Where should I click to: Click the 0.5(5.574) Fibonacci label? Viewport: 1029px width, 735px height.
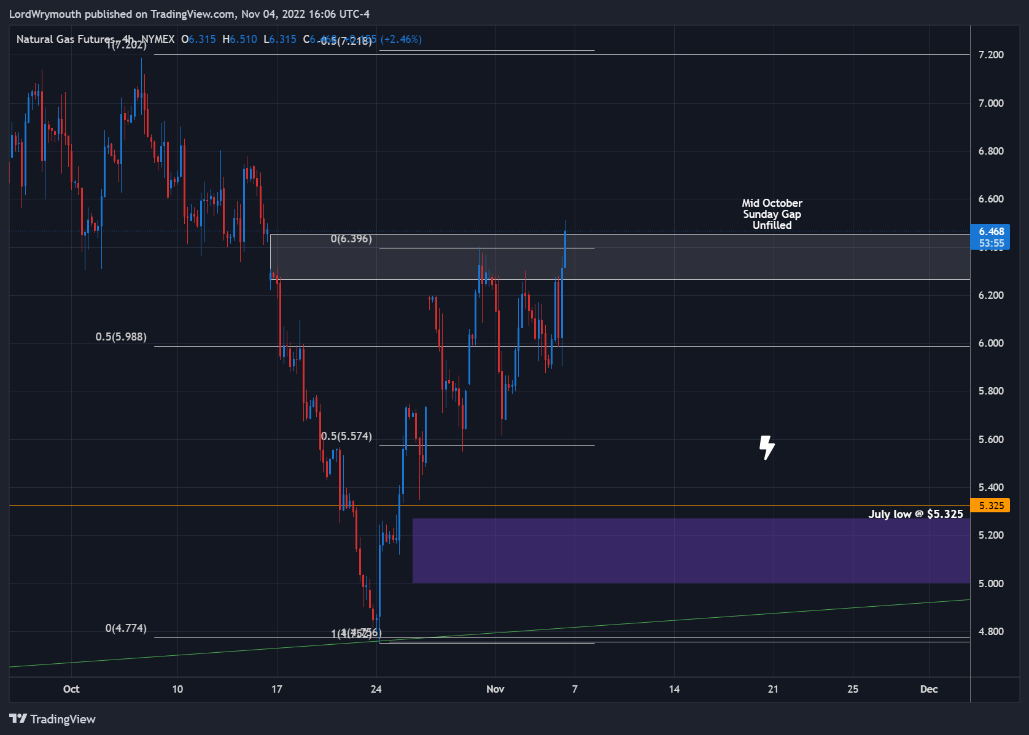(x=346, y=436)
